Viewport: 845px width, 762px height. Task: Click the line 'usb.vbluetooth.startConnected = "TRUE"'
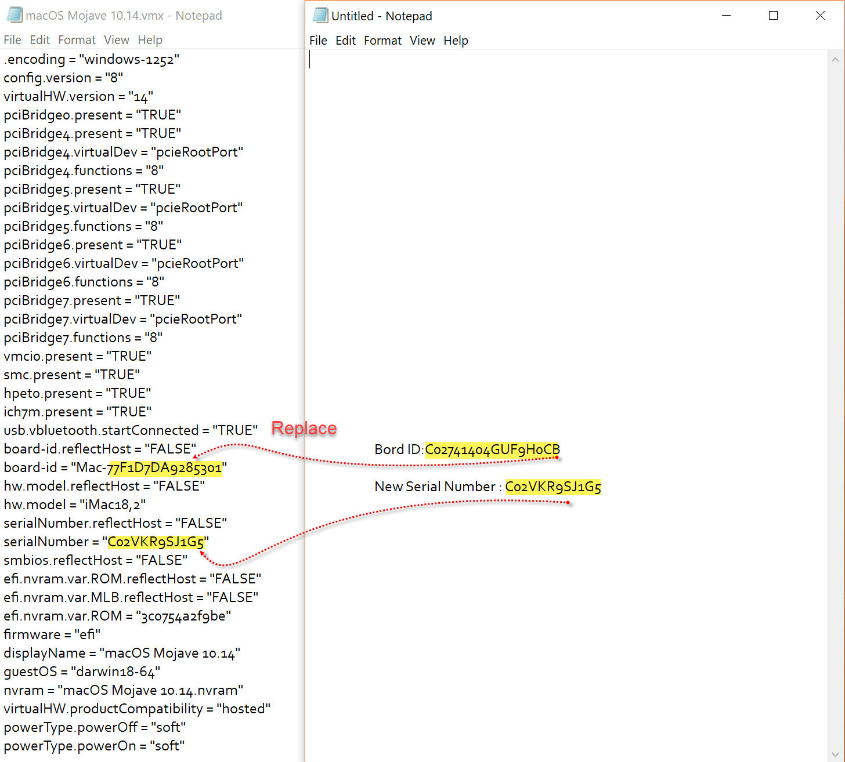(131, 430)
